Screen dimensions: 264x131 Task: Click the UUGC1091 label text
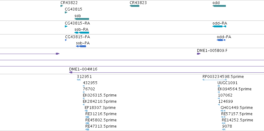click(227, 83)
